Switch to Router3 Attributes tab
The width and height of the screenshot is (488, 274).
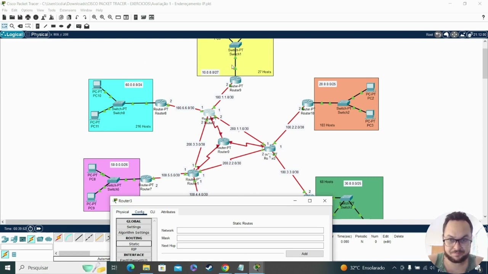[168, 212]
